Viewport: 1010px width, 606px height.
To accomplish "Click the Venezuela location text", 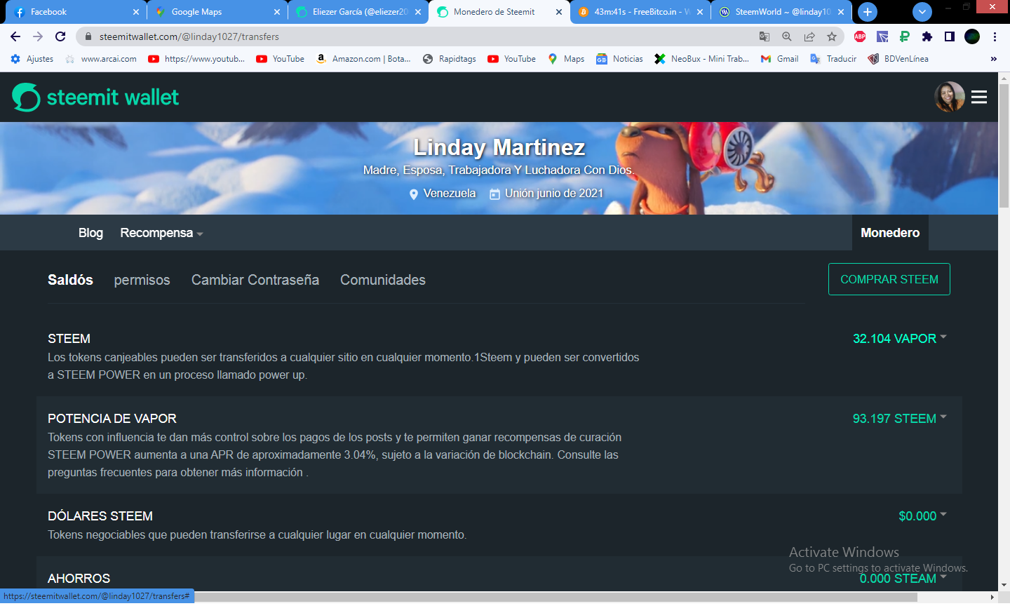I will 450,194.
